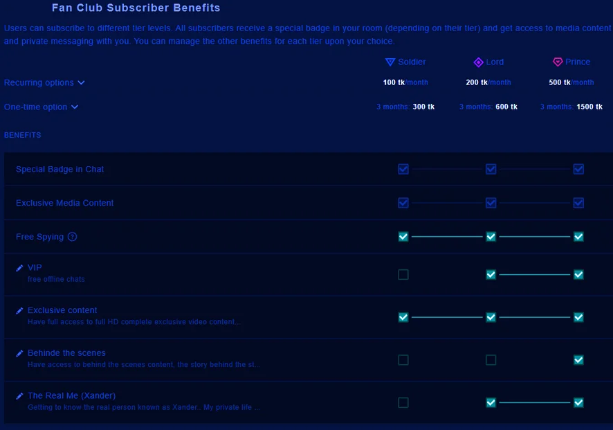613x430 pixels.
Task: Enable The Real Me for Soldier tier
Action: tap(403, 402)
